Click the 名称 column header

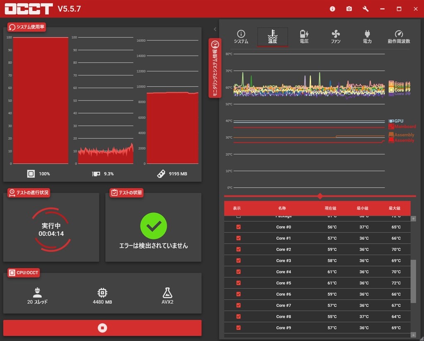click(x=282, y=208)
